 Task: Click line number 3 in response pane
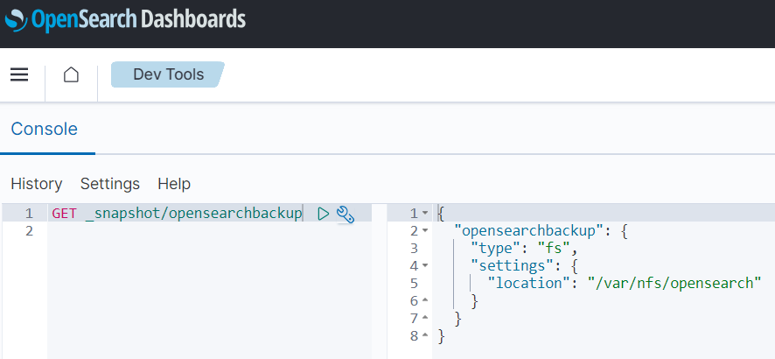coord(414,248)
